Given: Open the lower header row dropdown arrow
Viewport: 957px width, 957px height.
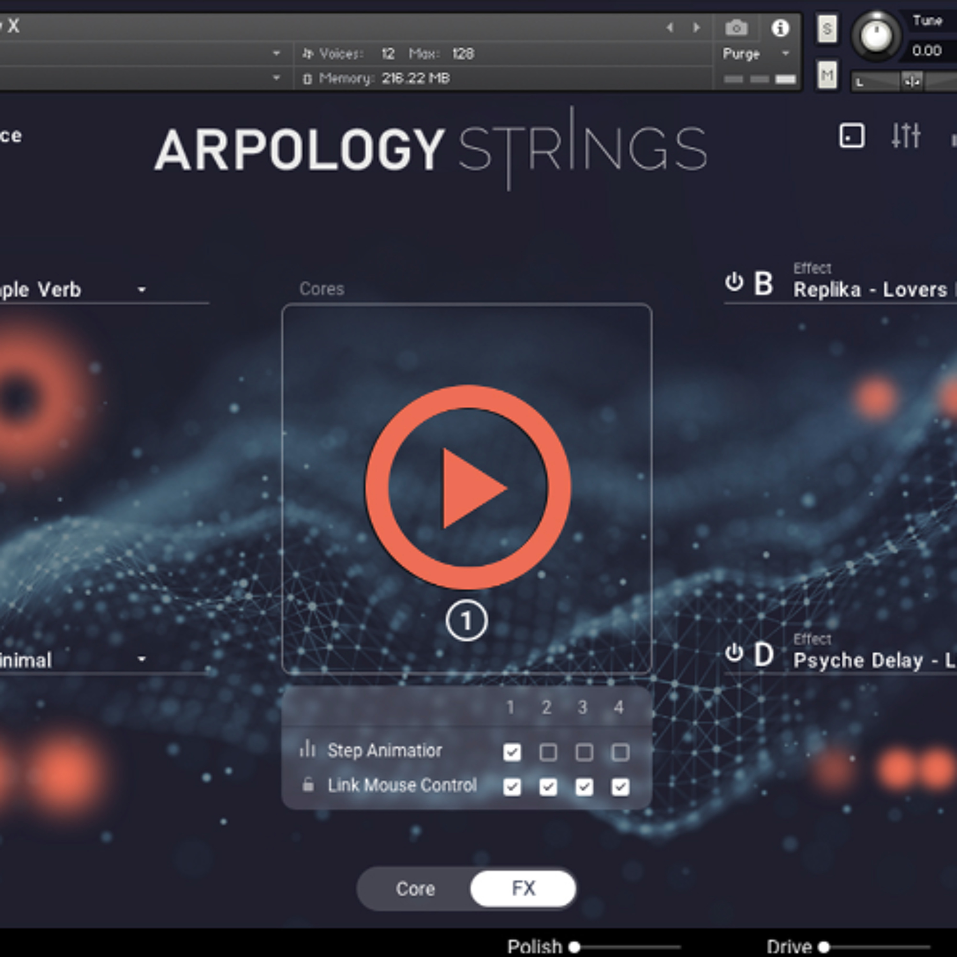Looking at the screenshot, I should point(276,78).
